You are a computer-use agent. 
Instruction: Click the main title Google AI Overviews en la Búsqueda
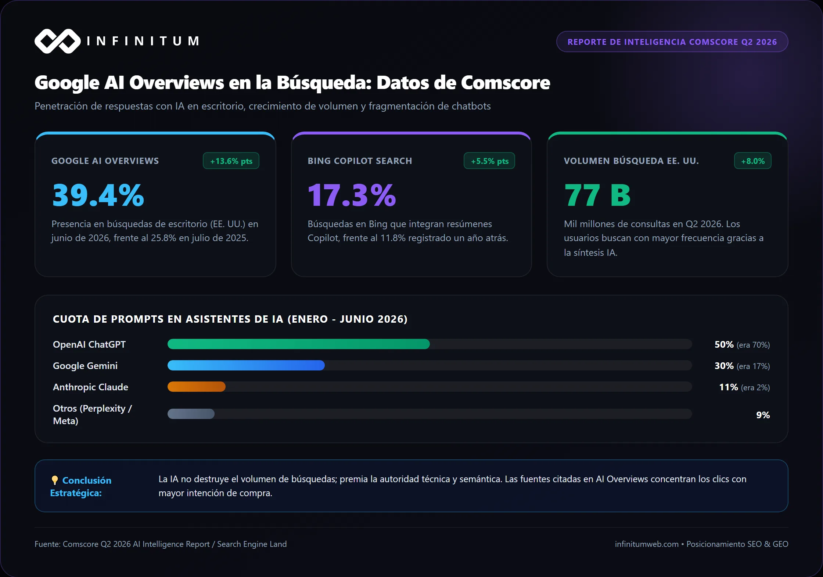click(x=292, y=83)
